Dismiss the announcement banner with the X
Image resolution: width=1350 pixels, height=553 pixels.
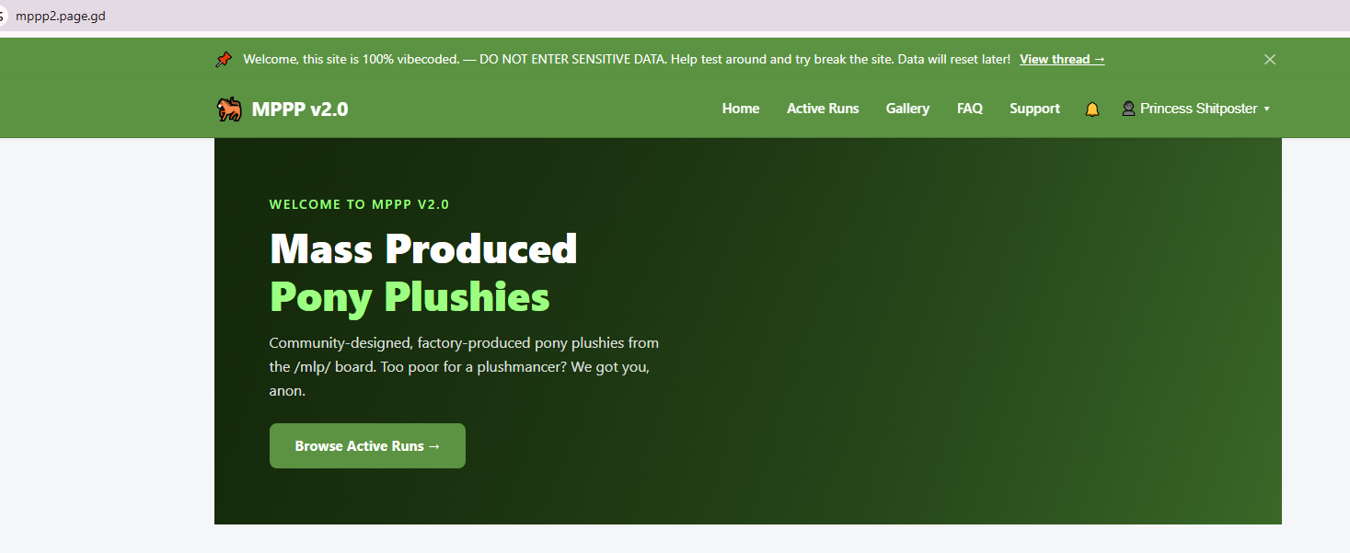tap(1270, 59)
